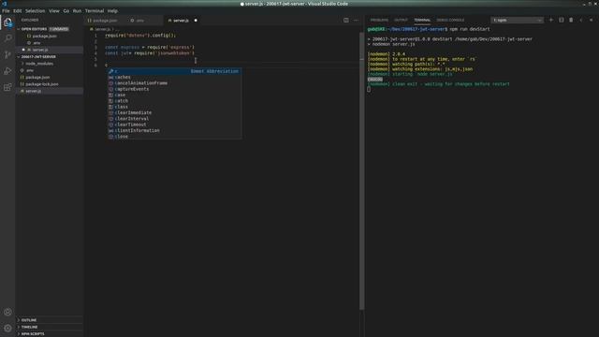Pick 'close' suggestion

pos(174,137)
